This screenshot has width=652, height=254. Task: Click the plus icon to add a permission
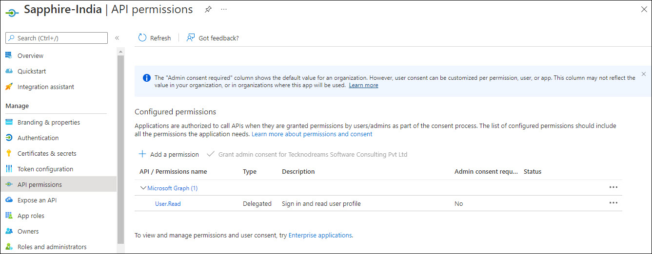coord(142,154)
